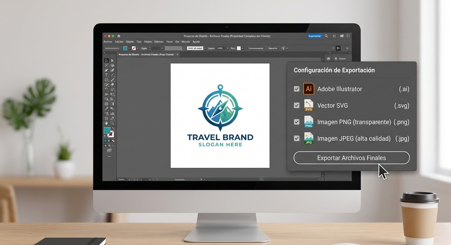Select the Rectangle shape tool

click(x=106, y=80)
